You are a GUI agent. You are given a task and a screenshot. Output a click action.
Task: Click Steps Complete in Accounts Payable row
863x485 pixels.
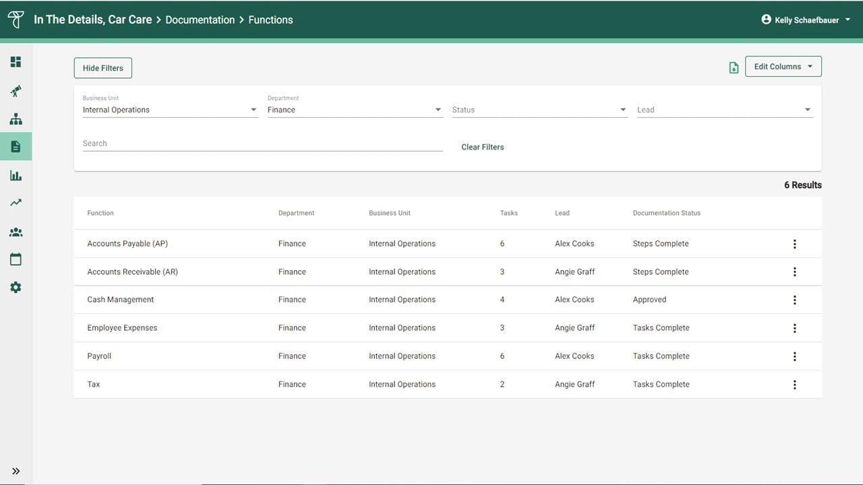pos(661,244)
